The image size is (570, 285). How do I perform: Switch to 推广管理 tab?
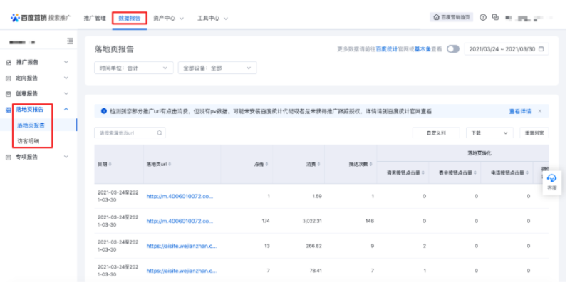click(x=95, y=19)
